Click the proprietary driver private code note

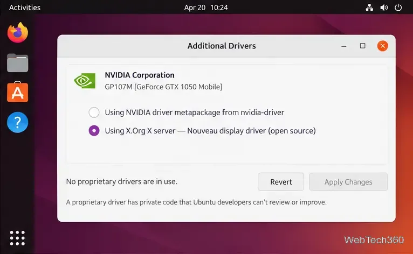pos(196,202)
